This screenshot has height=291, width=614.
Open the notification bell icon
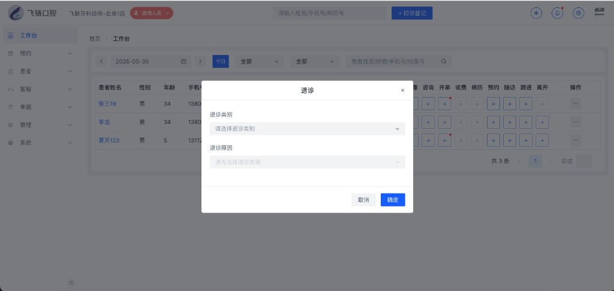click(557, 13)
